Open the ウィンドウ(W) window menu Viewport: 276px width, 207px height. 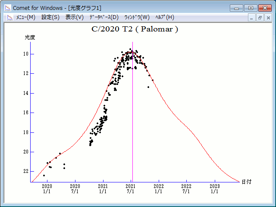click(137, 17)
